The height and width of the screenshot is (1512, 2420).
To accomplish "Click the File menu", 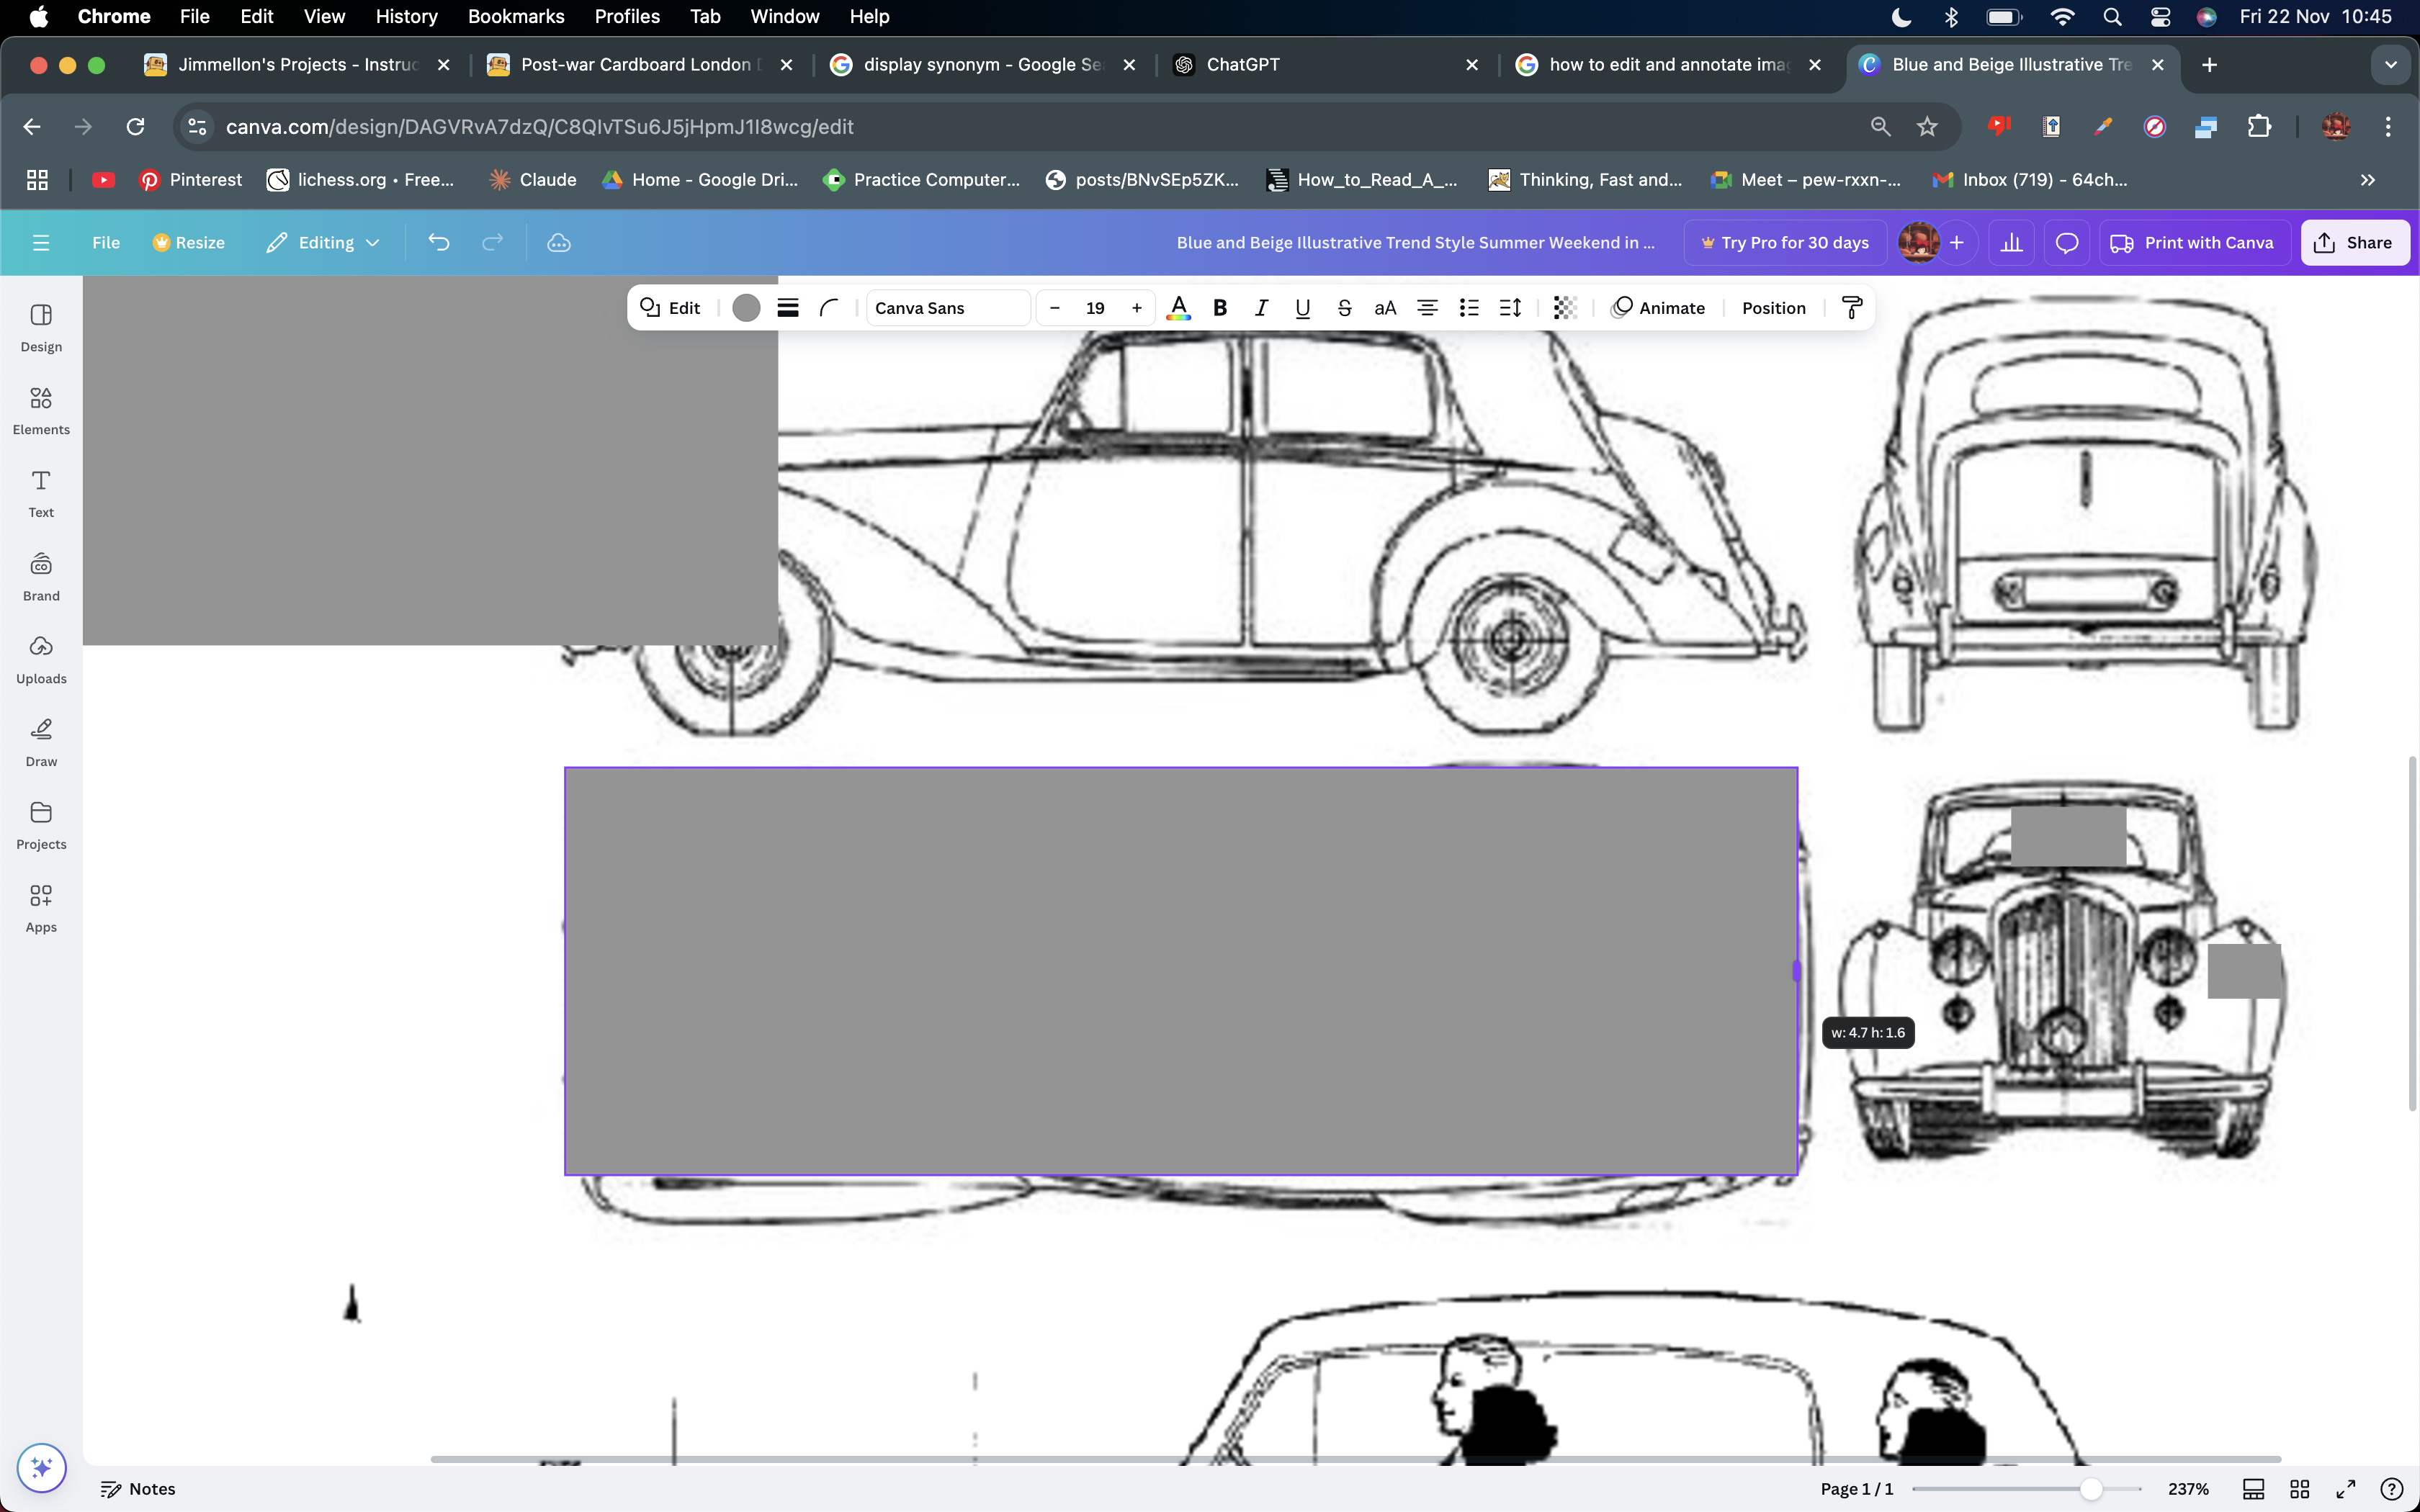I will (x=107, y=242).
